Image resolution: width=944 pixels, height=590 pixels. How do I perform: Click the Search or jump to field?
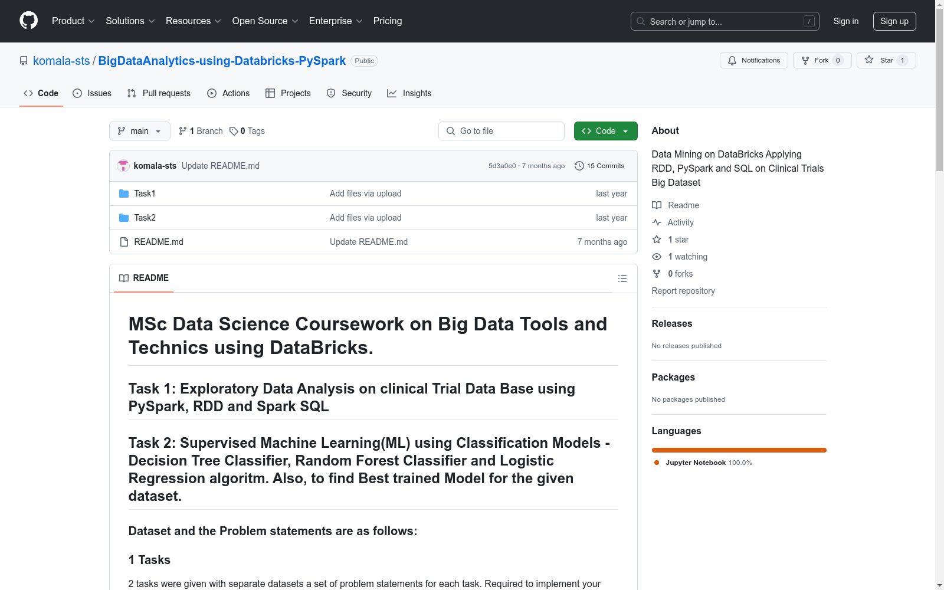[725, 21]
